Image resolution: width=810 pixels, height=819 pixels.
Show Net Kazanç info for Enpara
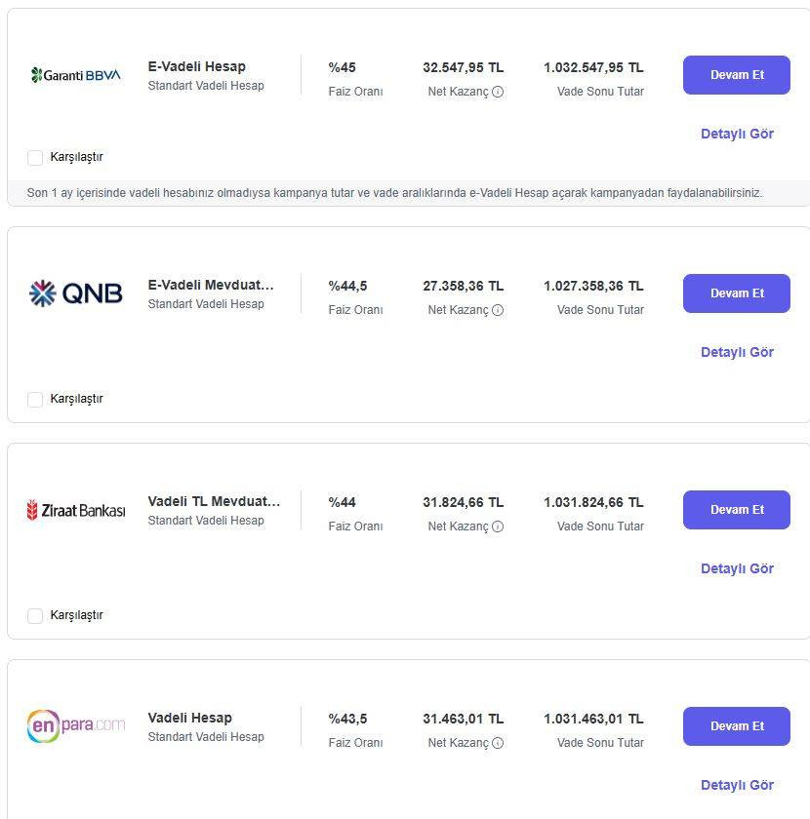pos(498,743)
